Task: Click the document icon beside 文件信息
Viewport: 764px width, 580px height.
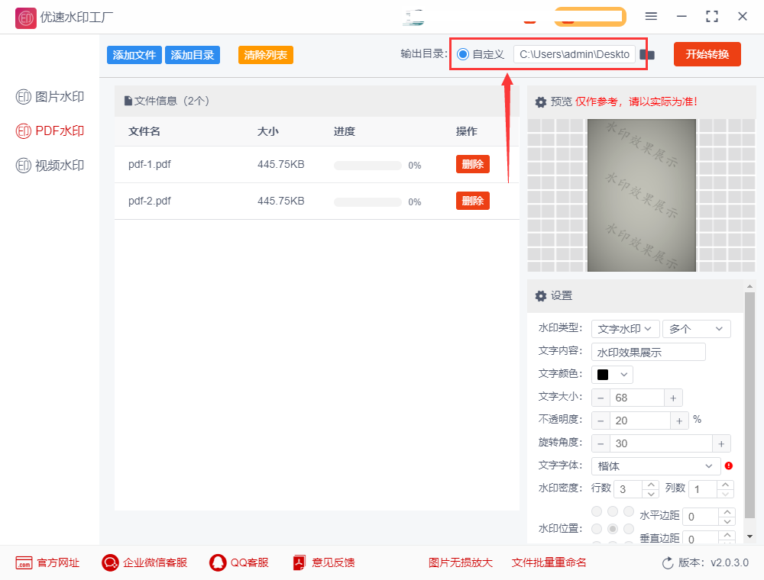Action: click(128, 101)
